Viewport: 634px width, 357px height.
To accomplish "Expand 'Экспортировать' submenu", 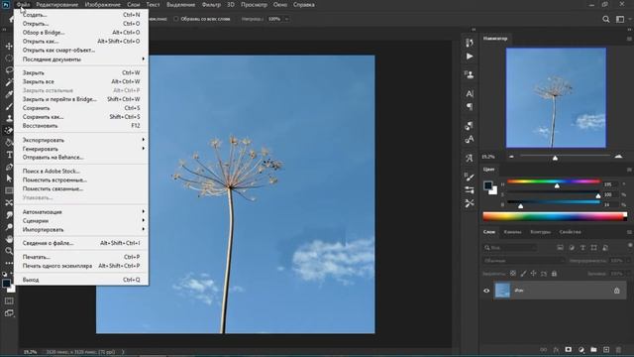I will click(x=81, y=140).
